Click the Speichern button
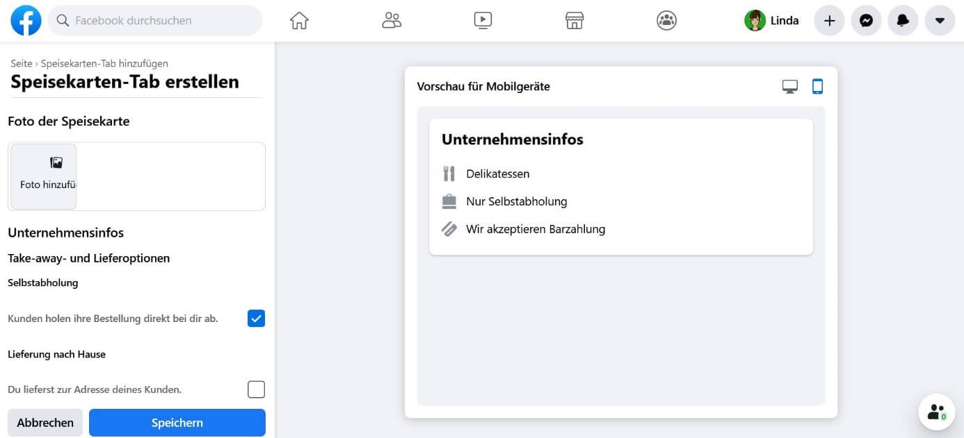 click(177, 423)
